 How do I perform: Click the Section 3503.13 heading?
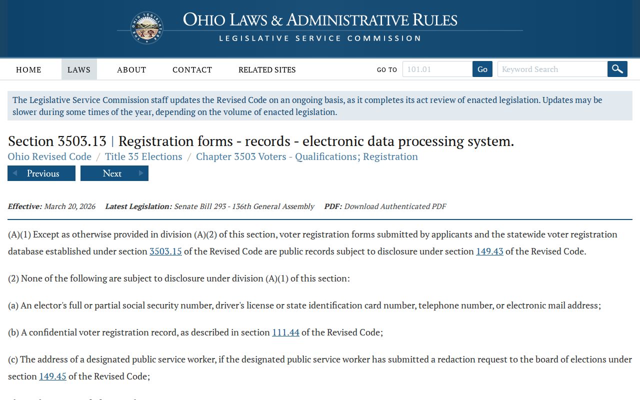261,141
